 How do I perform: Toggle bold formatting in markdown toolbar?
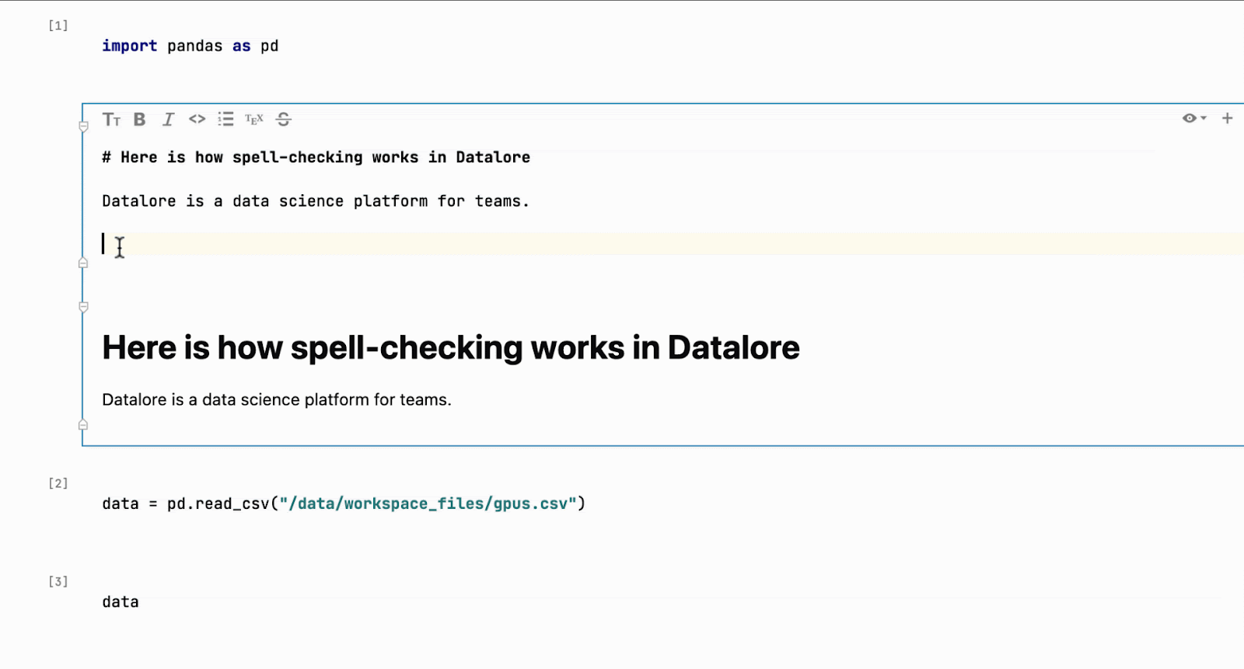140,120
